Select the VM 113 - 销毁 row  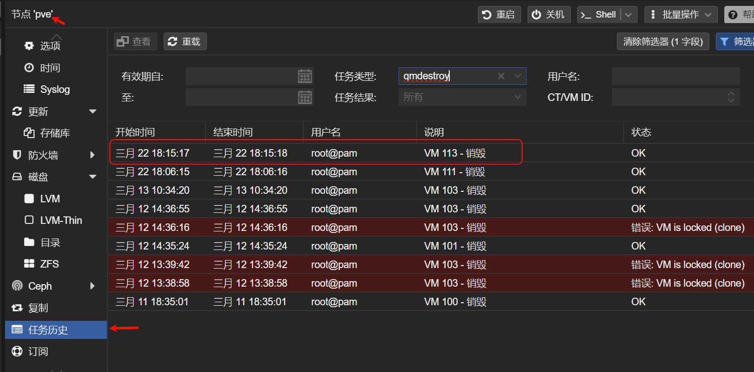[x=431, y=153]
